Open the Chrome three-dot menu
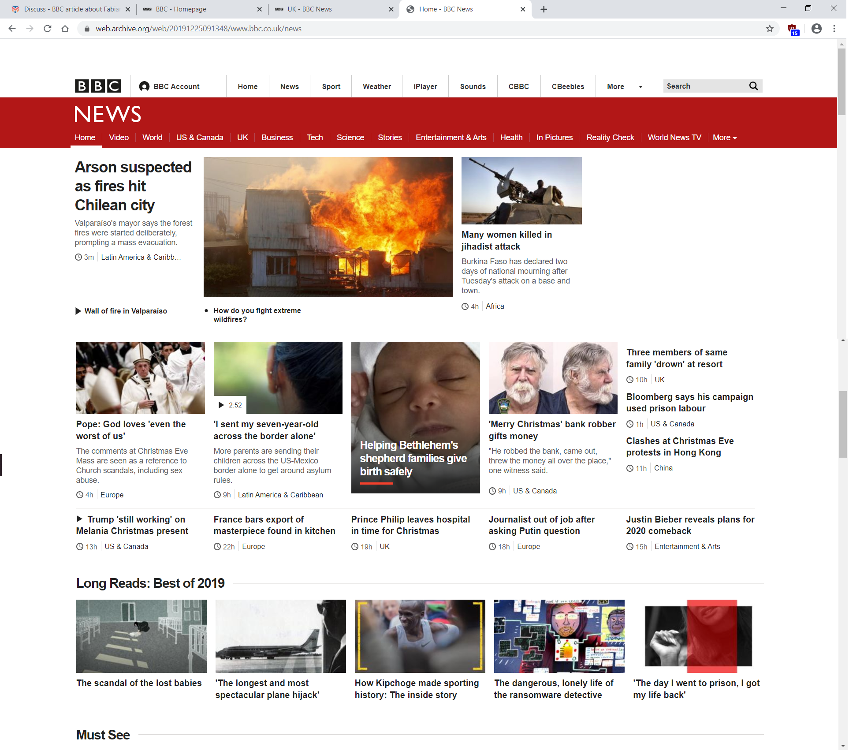 point(834,29)
